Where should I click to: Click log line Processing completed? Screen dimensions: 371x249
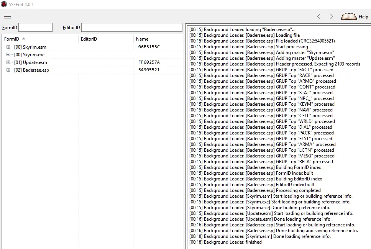[255, 190]
